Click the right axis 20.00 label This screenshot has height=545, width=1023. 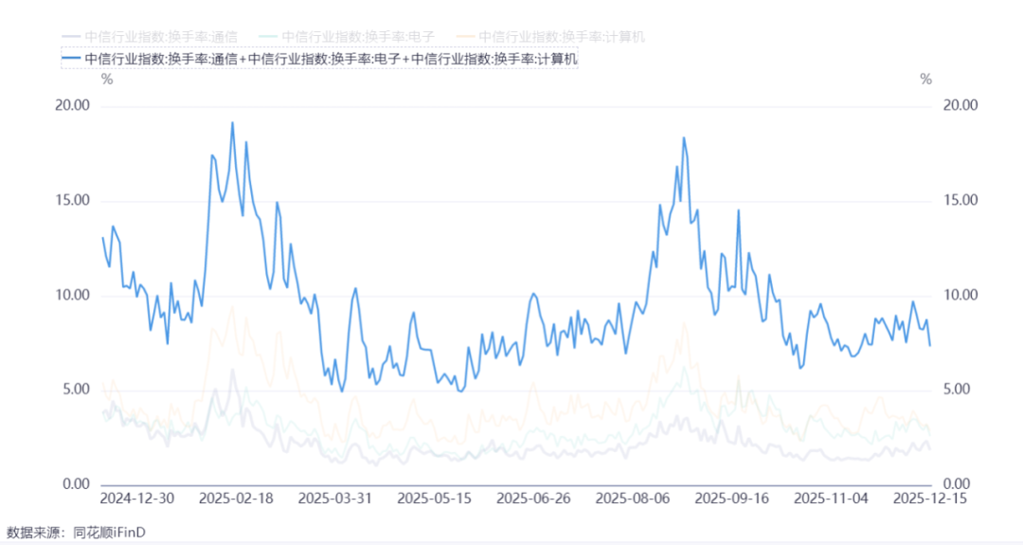coord(960,106)
